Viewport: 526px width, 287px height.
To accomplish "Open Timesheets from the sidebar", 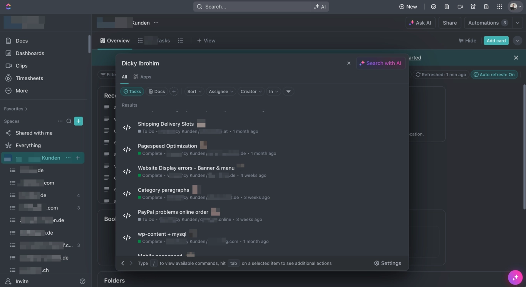I will tap(29, 78).
